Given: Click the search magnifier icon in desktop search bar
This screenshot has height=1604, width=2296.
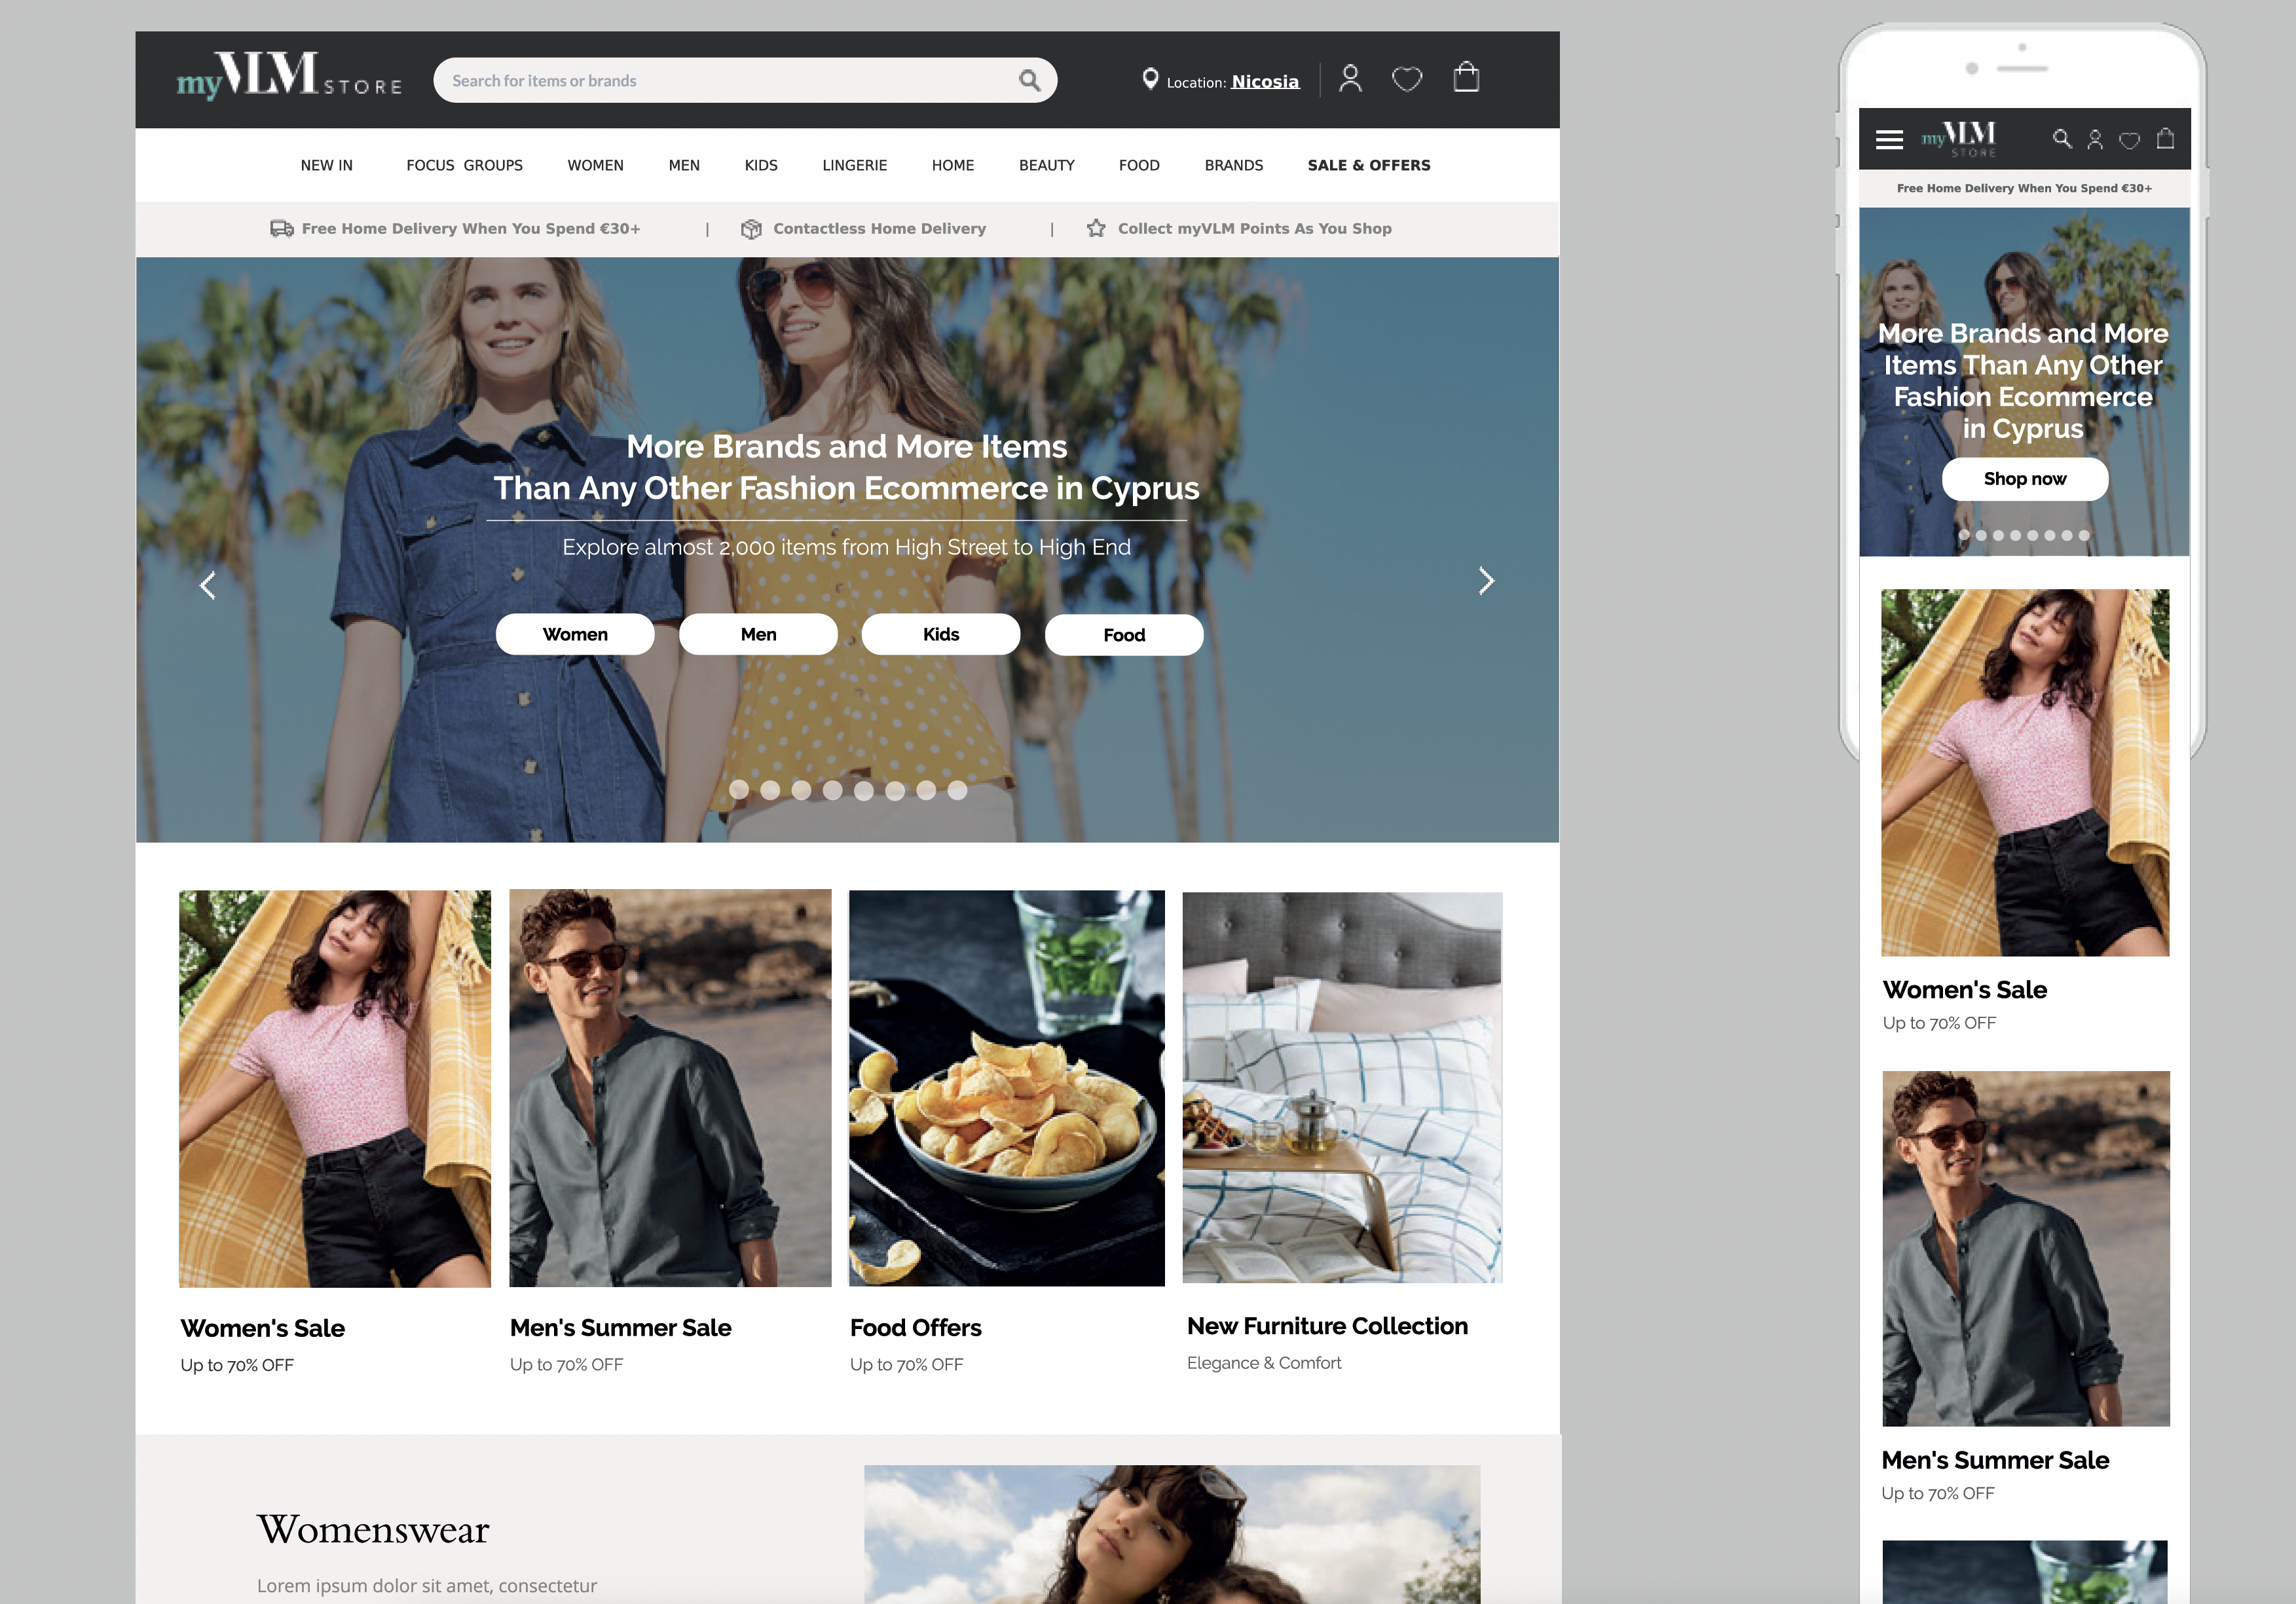Looking at the screenshot, I should [x=1029, y=80].
